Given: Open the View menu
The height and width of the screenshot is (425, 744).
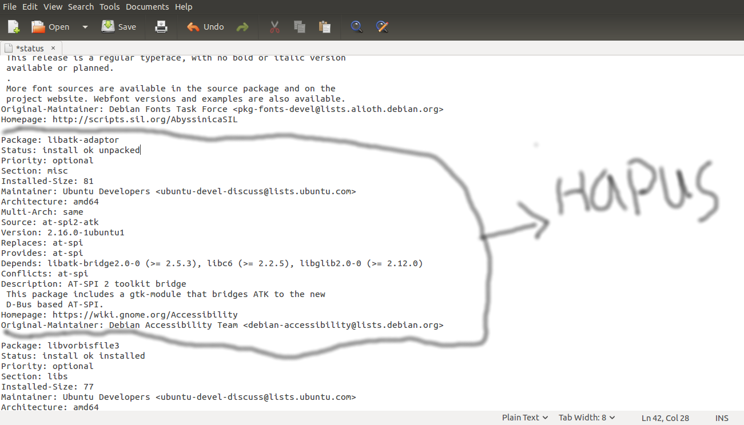Looking at the screenshot, I should click(x=53, y=7).
